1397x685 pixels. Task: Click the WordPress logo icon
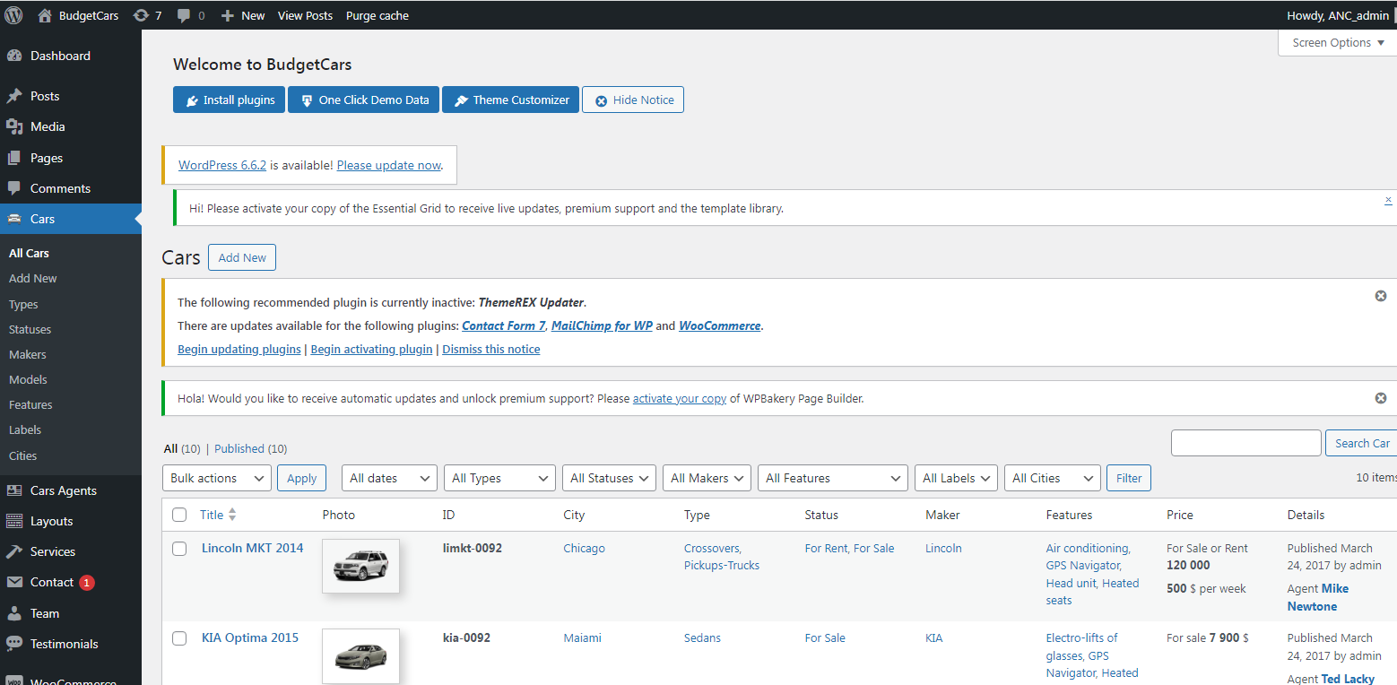(x=14, y=15)
